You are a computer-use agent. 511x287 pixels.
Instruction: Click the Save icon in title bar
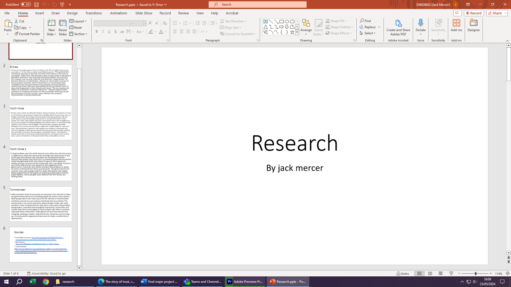tap(36, 4)
